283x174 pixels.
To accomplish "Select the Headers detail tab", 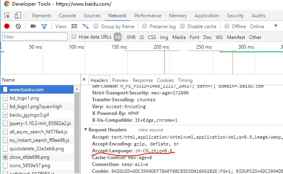I will click(x=99, y=80).
